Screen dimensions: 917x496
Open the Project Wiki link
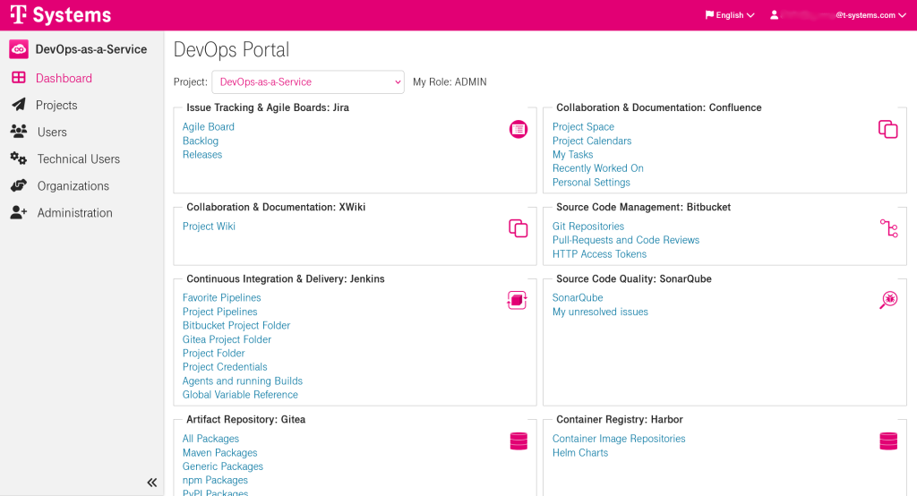pos(209,226)
